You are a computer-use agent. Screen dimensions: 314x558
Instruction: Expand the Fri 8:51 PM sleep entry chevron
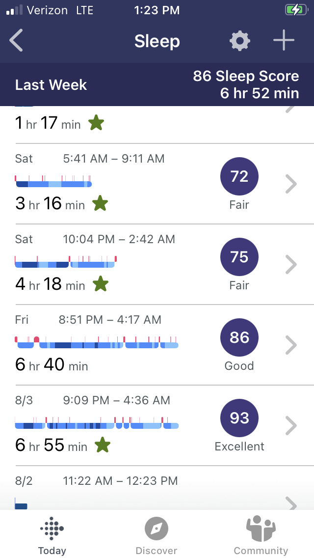coord(291,345)
